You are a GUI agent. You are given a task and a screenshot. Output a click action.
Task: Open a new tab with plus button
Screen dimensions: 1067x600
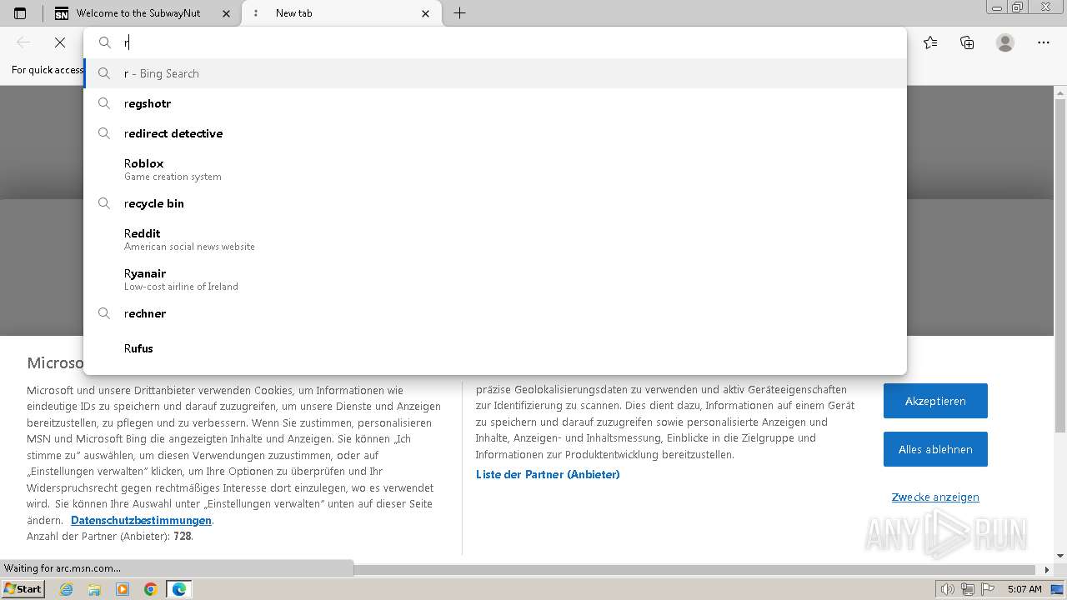coord(459,13)
